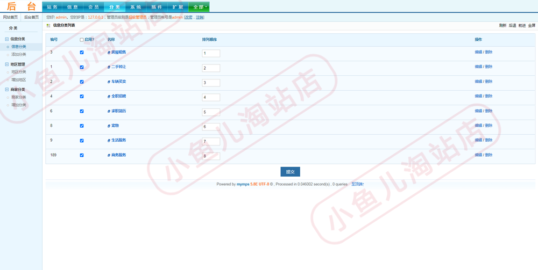Click the icon beside 生活服务 category
The width and height of the screenshot is (538, 270).
(109, 141)
